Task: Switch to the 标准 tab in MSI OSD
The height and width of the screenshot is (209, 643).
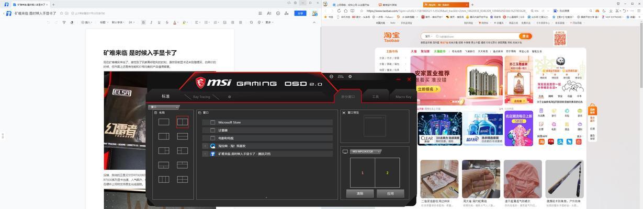Action: [x=165, y=97]
